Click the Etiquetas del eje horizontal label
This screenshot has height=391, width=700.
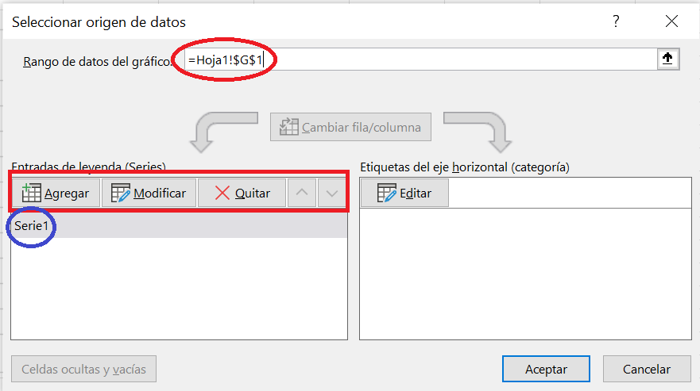click(465, 167)
